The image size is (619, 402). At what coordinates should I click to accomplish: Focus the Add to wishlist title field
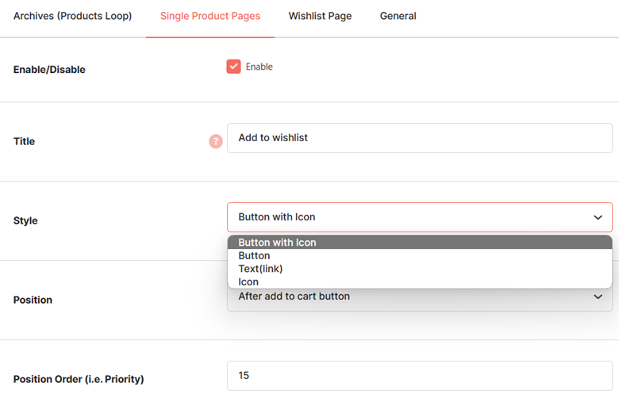pyautogui.click(x=420, y=138)
